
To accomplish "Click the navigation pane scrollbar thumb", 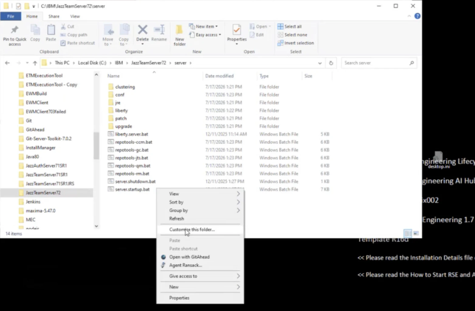I will coord(96,146).
